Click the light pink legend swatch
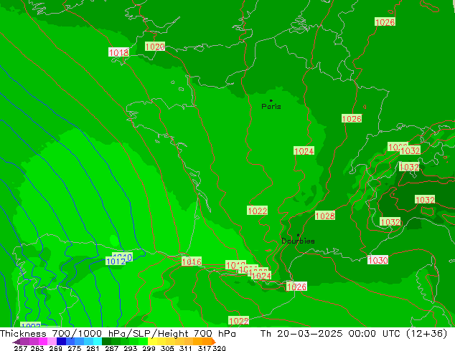 pyautogui.click(x=52, y=342)
